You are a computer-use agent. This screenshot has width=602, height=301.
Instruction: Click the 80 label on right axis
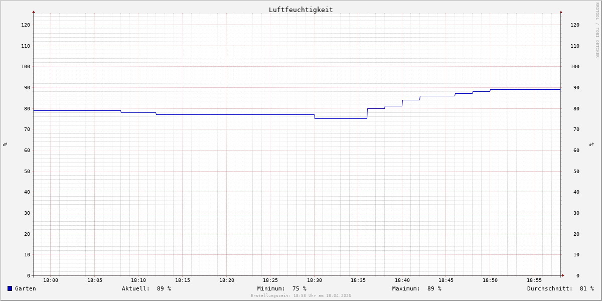pyautogui.click(x=576, y=108)
